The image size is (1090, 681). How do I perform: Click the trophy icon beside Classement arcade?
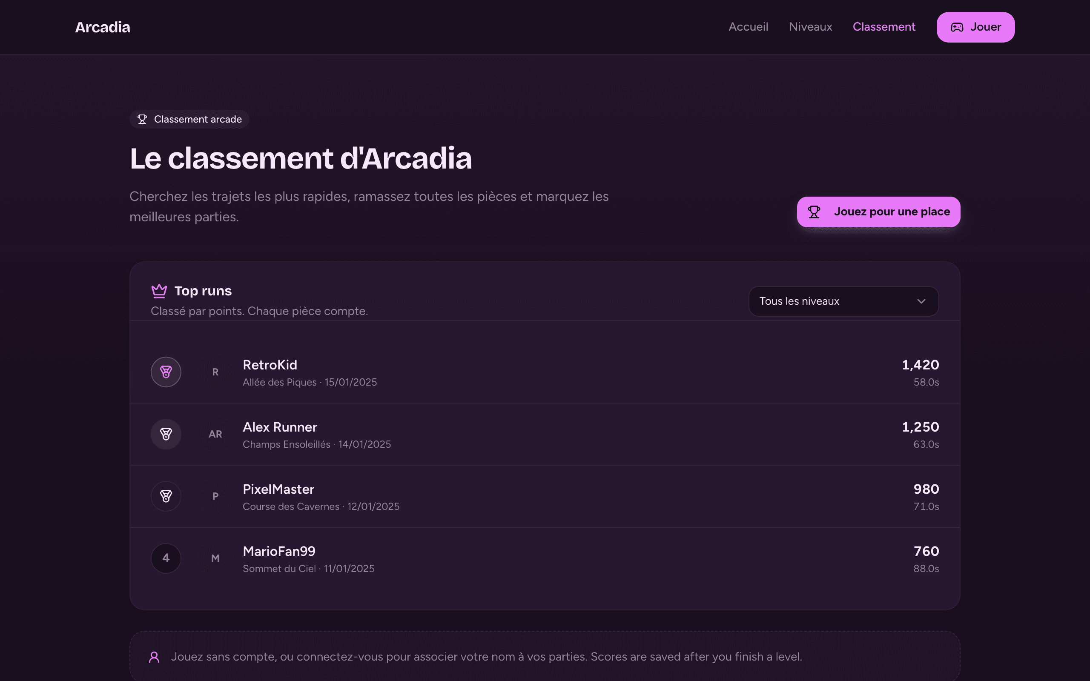tap(142, 119)
